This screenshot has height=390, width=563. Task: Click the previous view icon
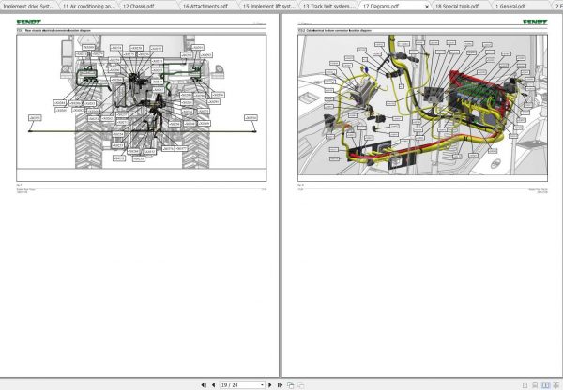[291, 385]
